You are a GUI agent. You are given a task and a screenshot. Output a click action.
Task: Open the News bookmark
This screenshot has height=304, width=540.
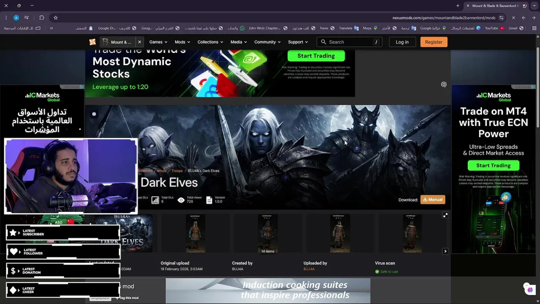pyautogui.click(x=327, y=28)
